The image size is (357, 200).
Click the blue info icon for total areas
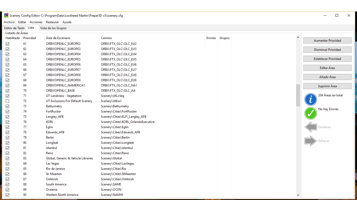pos(310,99)
